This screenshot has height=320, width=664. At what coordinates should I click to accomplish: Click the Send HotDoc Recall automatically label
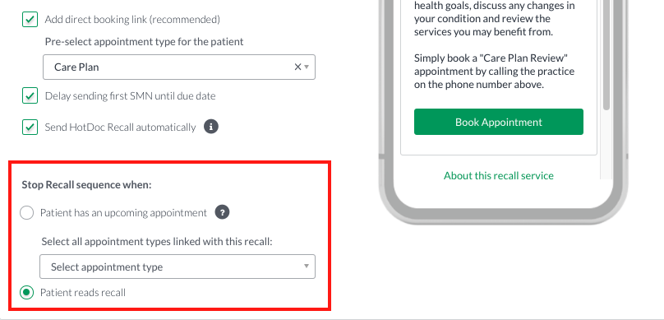pyautogui.click(x=120, y=128)
